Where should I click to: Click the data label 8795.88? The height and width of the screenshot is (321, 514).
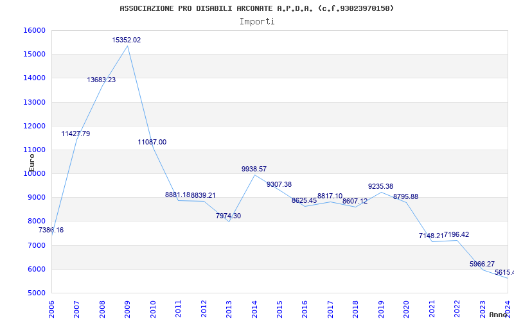coord(406,197)
